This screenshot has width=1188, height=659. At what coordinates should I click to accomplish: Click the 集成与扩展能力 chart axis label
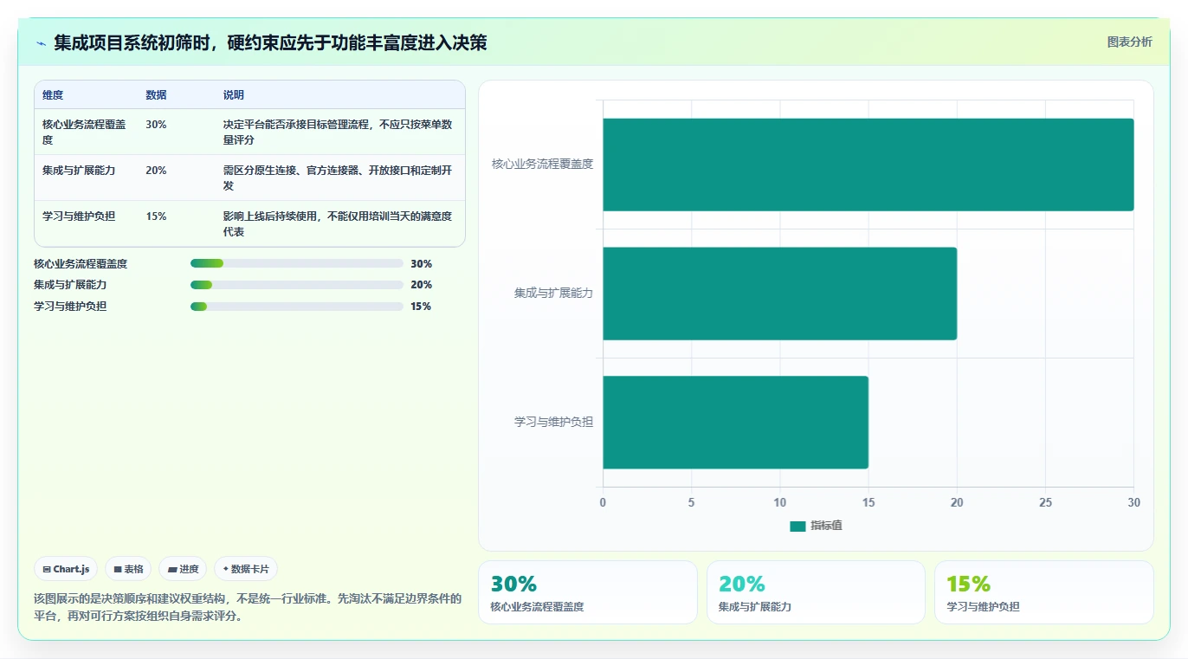[554, 293]
